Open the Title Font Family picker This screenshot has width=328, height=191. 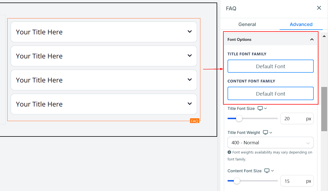click(x=270, y=66)
